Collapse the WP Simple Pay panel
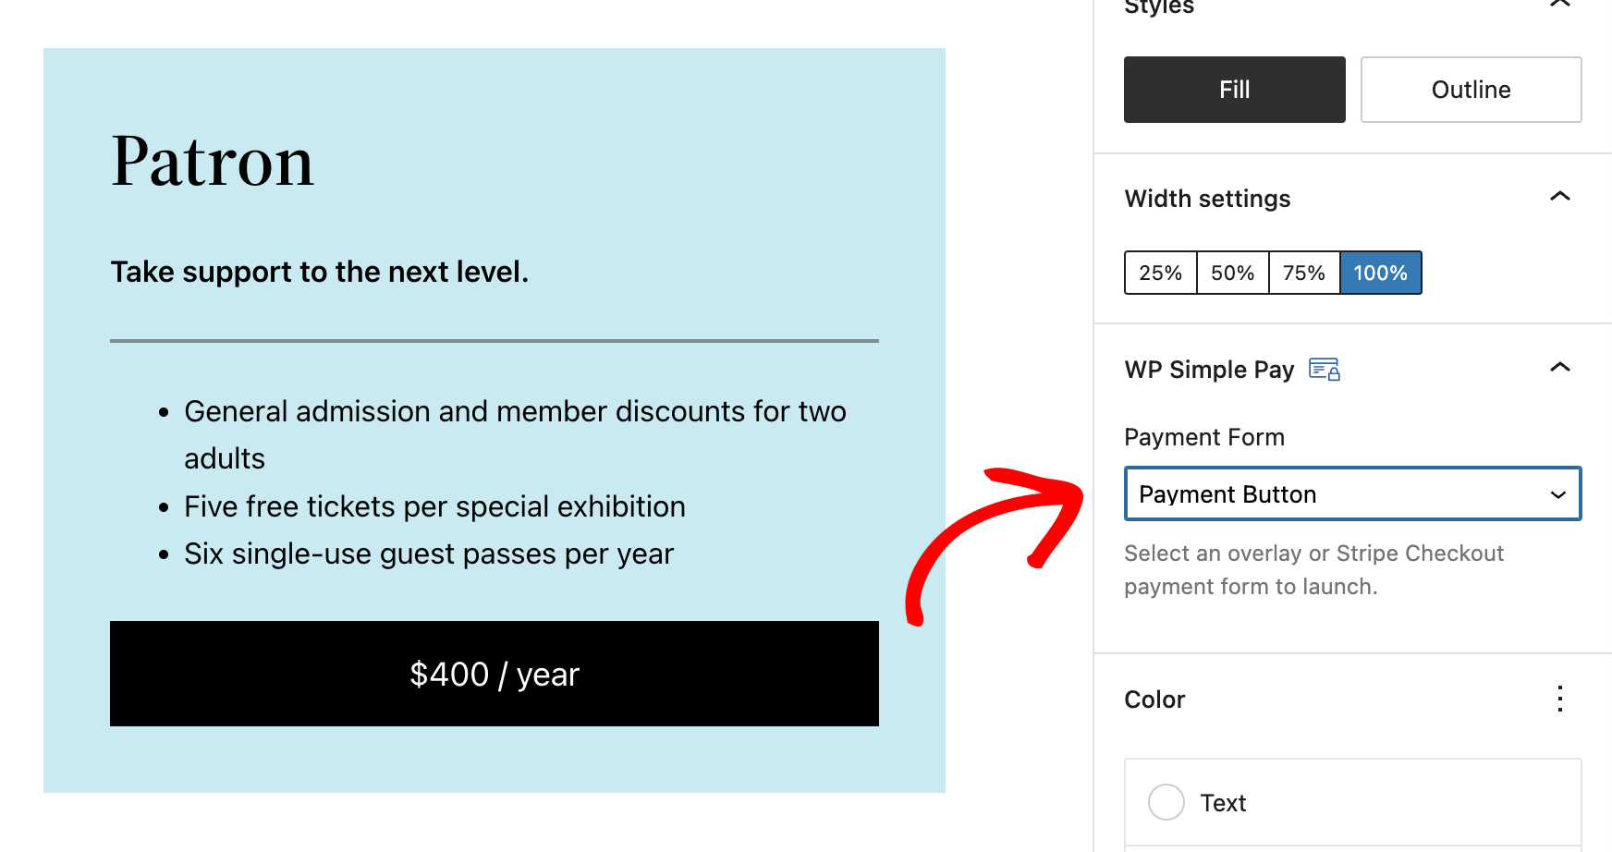 (x=1559, y=368)
